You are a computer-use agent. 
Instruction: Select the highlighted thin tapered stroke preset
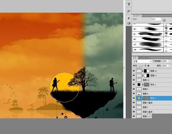[148, 50]
